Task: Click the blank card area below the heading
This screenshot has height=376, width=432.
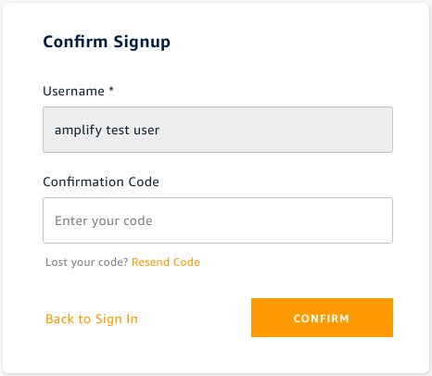Action: (218, 68)
